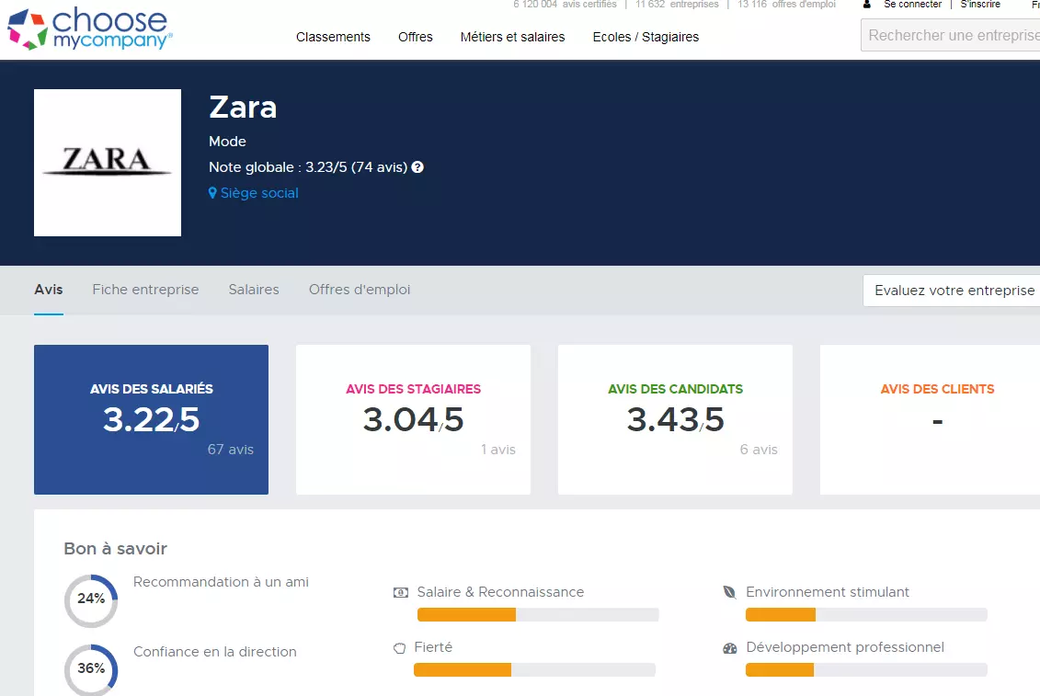Select the Avis des candidats card
Screen dimensions: 1040x696
pyautogui.click(x=675, y=419)
